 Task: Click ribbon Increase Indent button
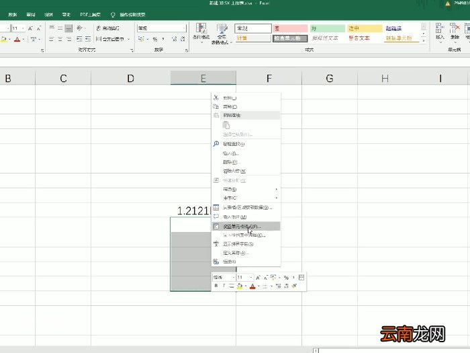tap(88, 39)
